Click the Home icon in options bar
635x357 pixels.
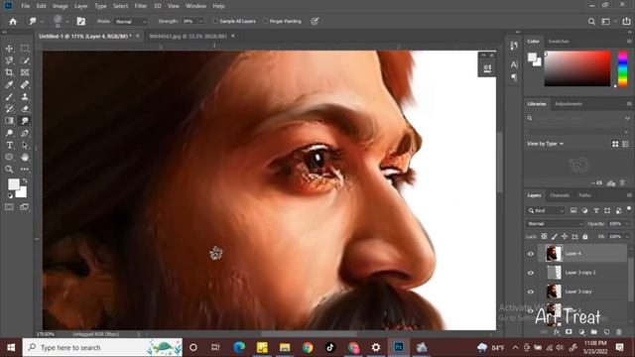click(x=13, y=21)
